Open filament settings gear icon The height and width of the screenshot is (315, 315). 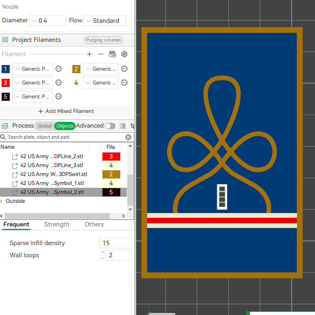[124, 54]
